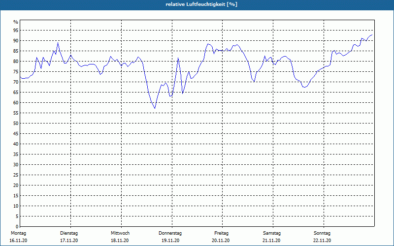Click the '30' y-axis label
Screen dimensions: 394x246
(16, 165)
